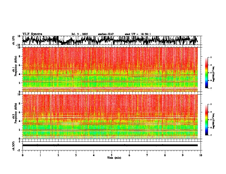Click the ch.2 spectrogram color scale bar
Image resolution: width=226 pixels, height=174 pixels.
tap(206, 120)
